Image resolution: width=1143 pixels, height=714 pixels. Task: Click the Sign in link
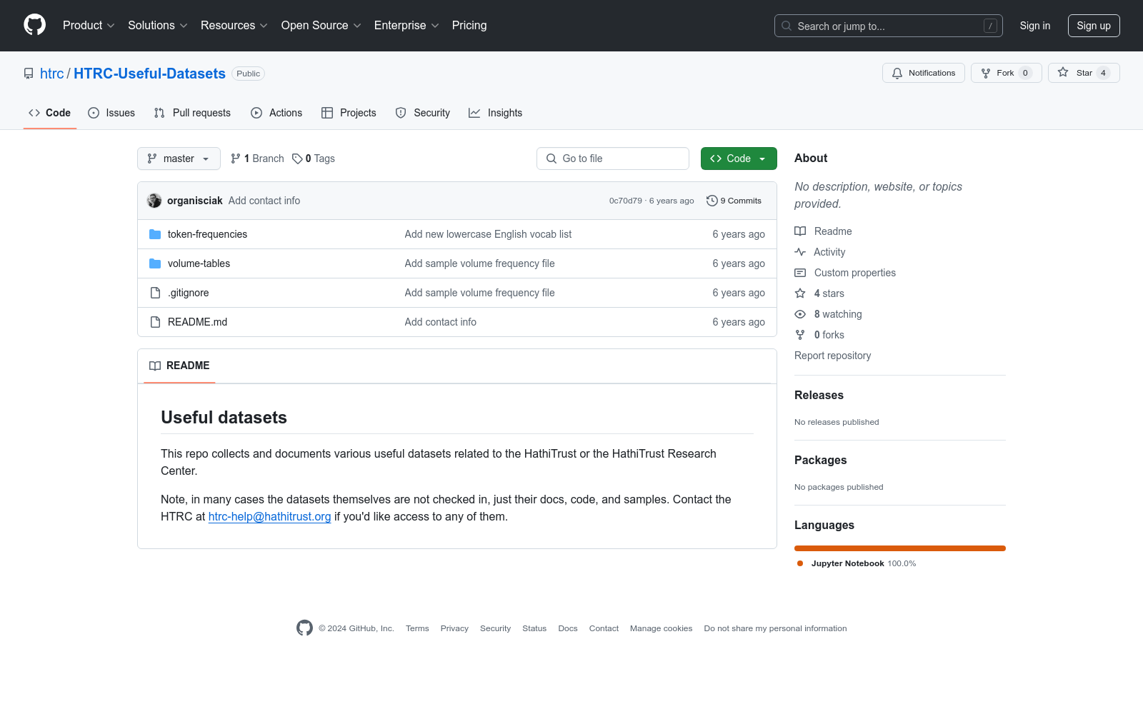pos(1035,26)
